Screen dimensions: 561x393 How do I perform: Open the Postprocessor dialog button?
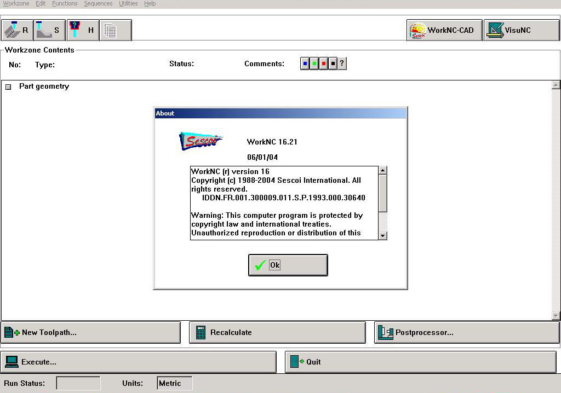click(x=467, y=333)
